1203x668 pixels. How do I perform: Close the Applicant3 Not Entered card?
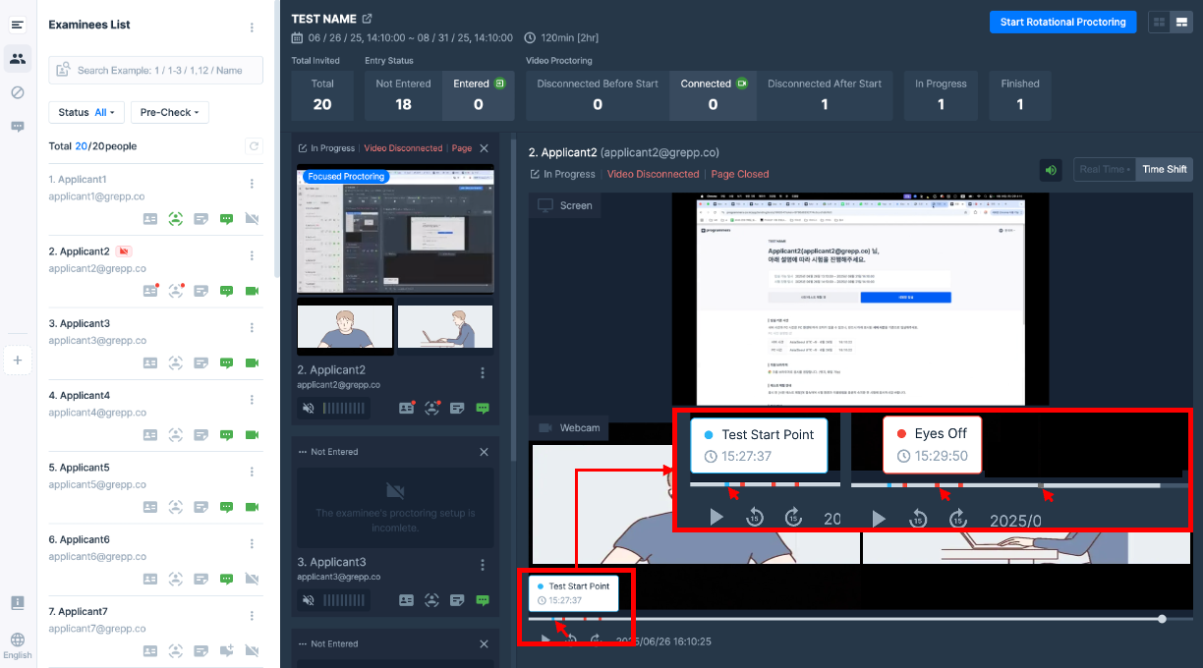click(x=484, y=452)
